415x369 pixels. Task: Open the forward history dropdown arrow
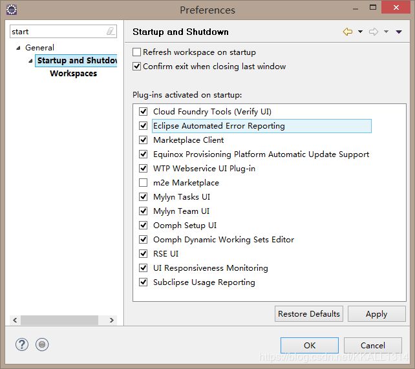click(x=386, y=32)
